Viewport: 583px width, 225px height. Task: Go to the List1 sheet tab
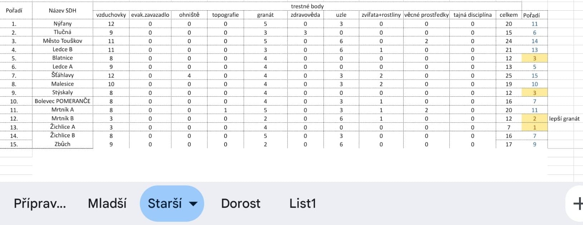pos(302,204)
